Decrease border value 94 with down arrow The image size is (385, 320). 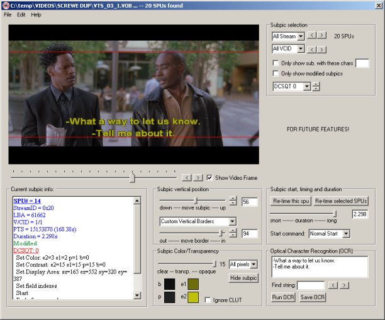click(x=233, y=235)
